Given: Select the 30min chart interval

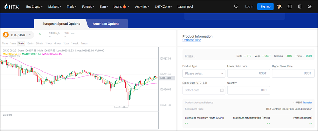Looking at the screenshot, I should click(39, 43).
